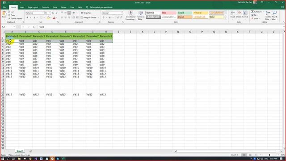Image resolution: width=286 pixels, height=161 pixels.
Task: Apply Percent Style format
Action: [109, 18]
